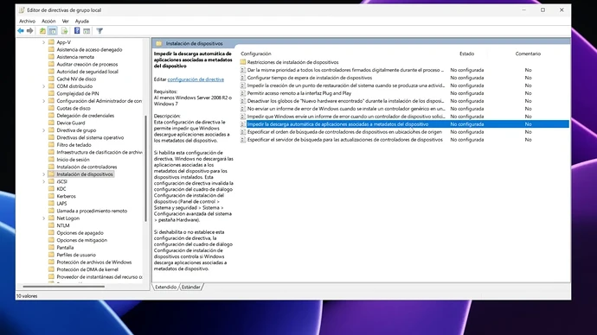Sort by the Estado column header
The width and height of the screenshot is (597, 335).
click(467, 54)
